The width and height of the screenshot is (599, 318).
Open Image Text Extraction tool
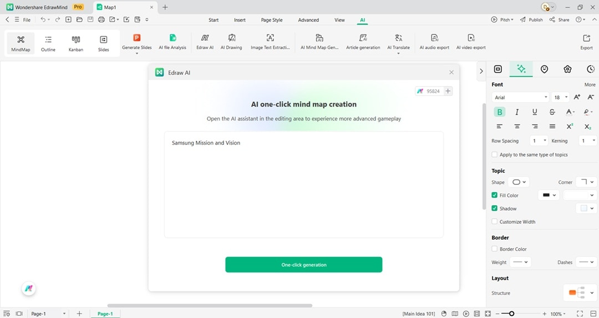(x=270, y=42)
